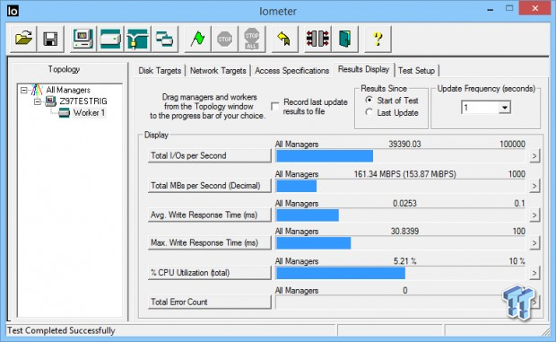Disconnect the selected worker or manager
Viewport: 556px width, 342px height.
(x=317, y=39)
